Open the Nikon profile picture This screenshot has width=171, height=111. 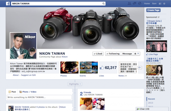click(23, 46)
